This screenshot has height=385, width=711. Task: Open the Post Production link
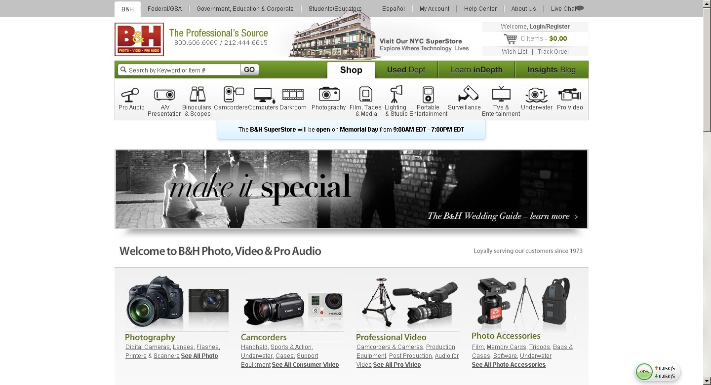[x=410, y=356]
